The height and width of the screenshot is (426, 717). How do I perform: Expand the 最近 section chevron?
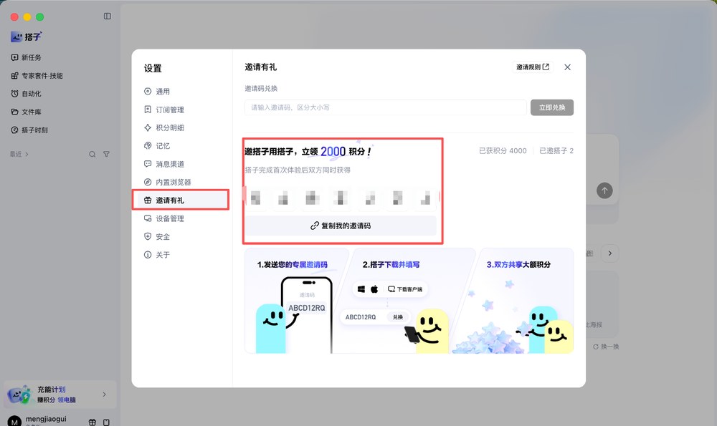[x=27, y=155]
